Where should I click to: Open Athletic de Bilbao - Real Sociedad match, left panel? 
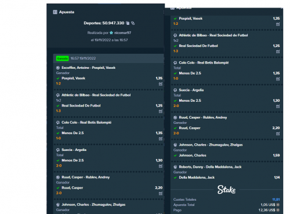[96, 95]
